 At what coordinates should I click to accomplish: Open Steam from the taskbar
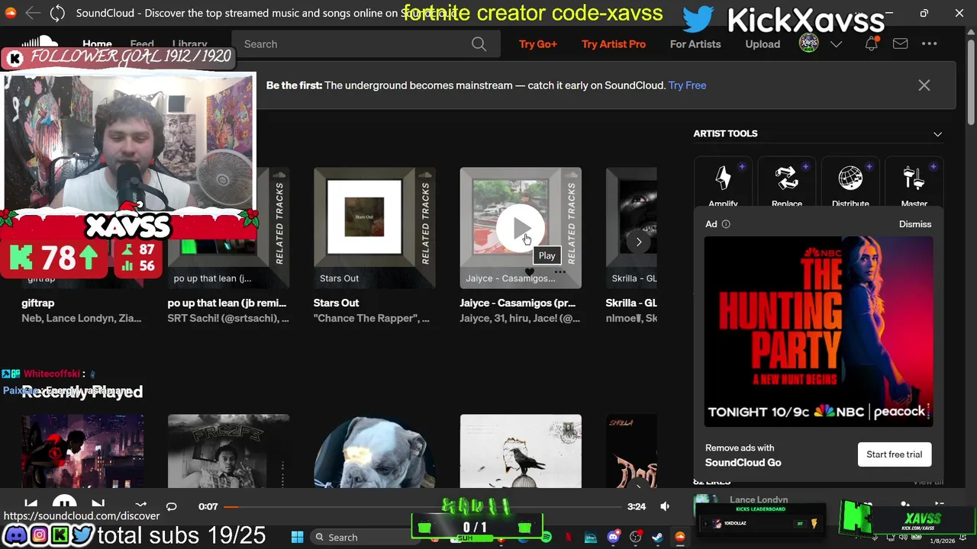(657, 537)
